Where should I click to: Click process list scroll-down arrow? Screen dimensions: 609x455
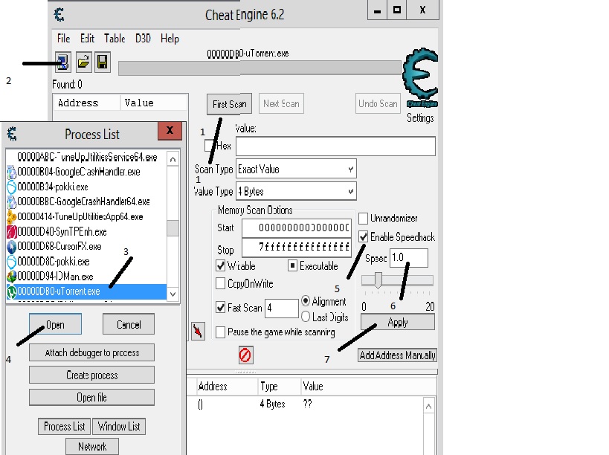173,294
